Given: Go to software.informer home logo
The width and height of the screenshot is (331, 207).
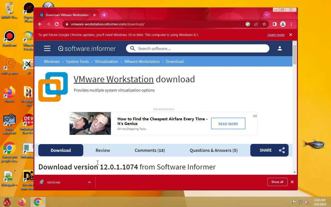Looking at the screenshot, I should click(x=87, y=48).
